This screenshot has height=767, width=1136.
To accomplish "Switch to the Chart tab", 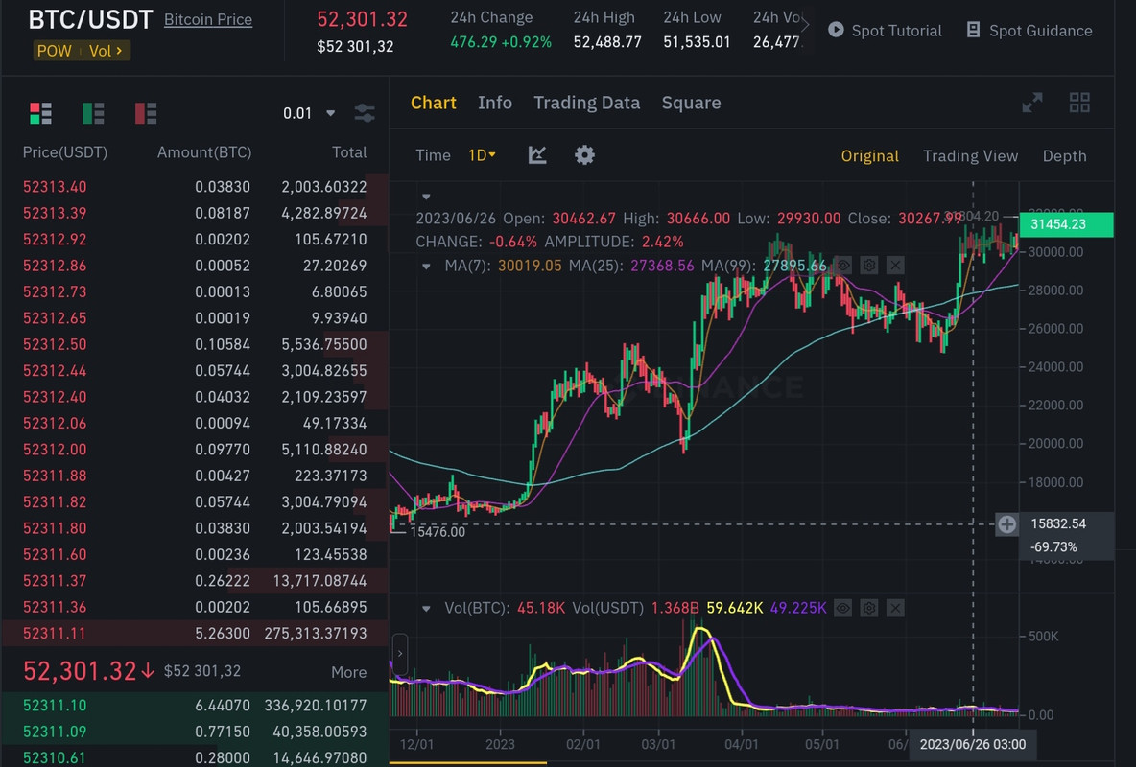I will (x=434, y=103).
